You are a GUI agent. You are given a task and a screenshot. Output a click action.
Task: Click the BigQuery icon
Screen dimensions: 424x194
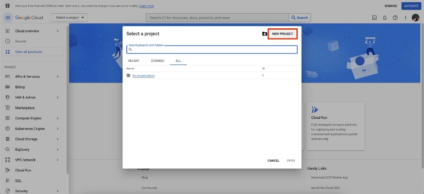(x=8, y=149)
